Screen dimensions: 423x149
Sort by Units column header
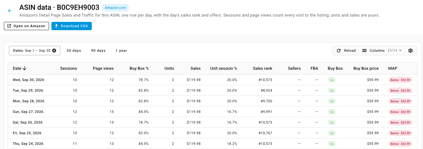pyautogui.click(x=169, y=68)
